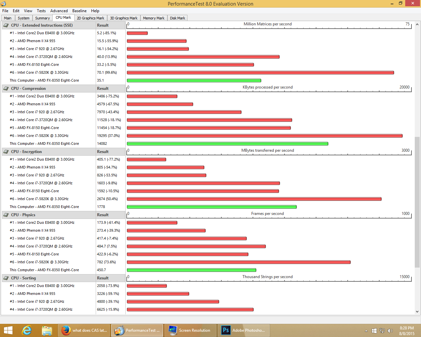Click the volume speaker tray icon
The width and height of the screenshot is (421, 337).
coord(390,331)
